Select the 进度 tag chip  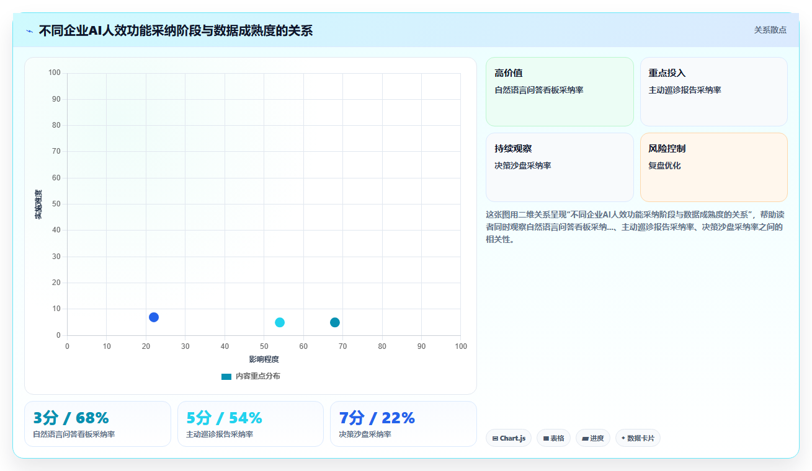coord(593,438)
